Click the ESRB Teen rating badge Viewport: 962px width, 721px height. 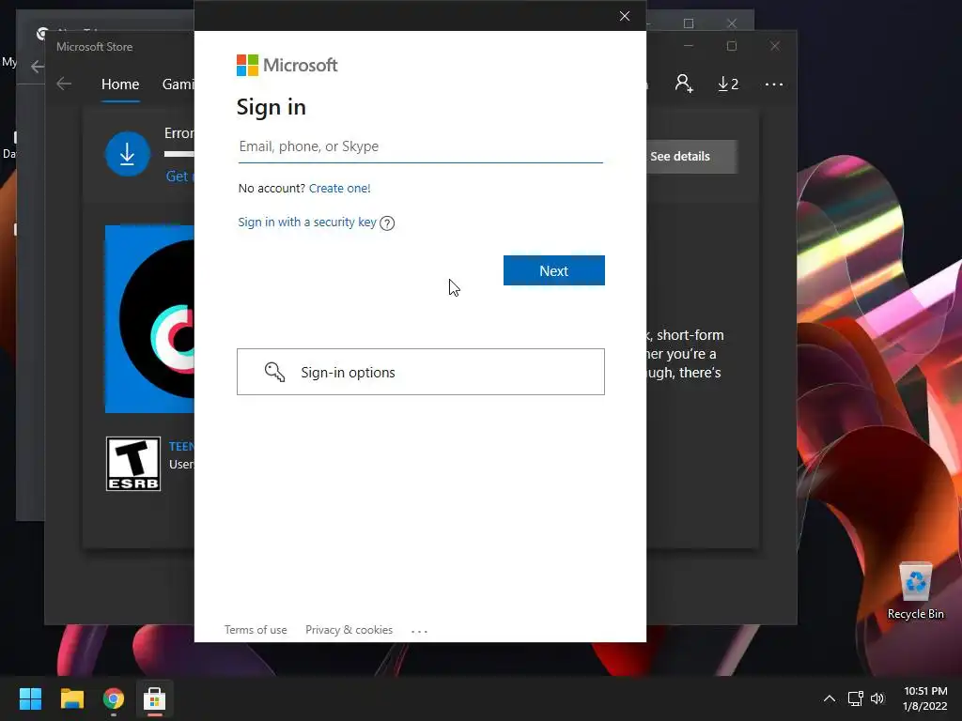point(133,464)
